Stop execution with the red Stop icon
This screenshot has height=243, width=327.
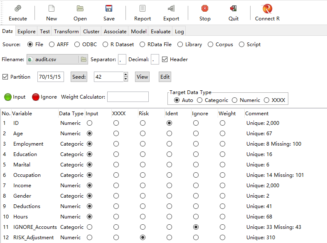(205, 9)
